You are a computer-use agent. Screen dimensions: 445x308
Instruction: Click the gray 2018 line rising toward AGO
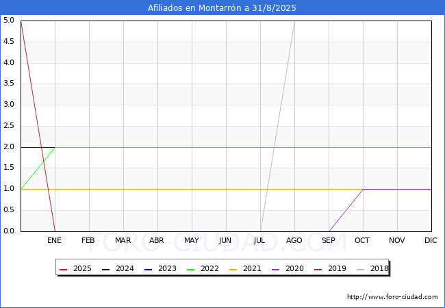click(277, 126)
